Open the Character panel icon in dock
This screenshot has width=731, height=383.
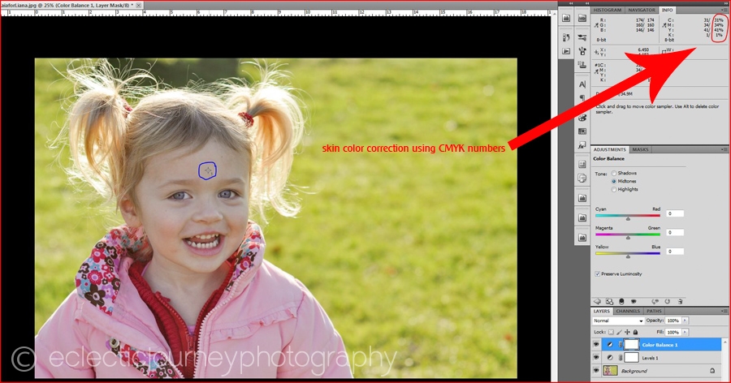pyautogui.click(x=582, y=84)
